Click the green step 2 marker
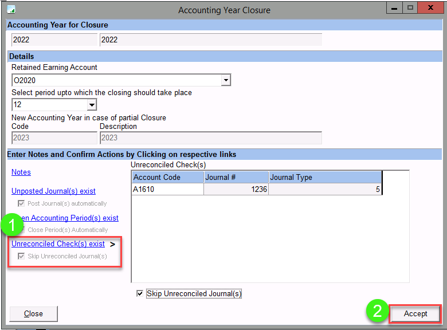Screen dimensions: 447x330 [x=378, y=312]
